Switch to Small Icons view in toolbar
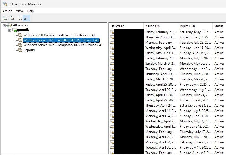The image size is (226, 155). pyautogui.click(x=12, y=18)
